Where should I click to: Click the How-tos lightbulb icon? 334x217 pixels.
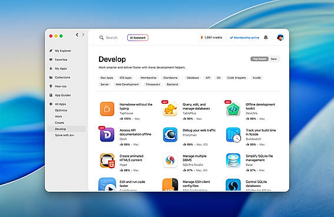pyautogui.click(x=51, y=86)
